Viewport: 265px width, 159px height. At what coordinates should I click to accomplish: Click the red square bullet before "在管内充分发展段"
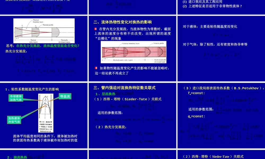click(96, 29)
